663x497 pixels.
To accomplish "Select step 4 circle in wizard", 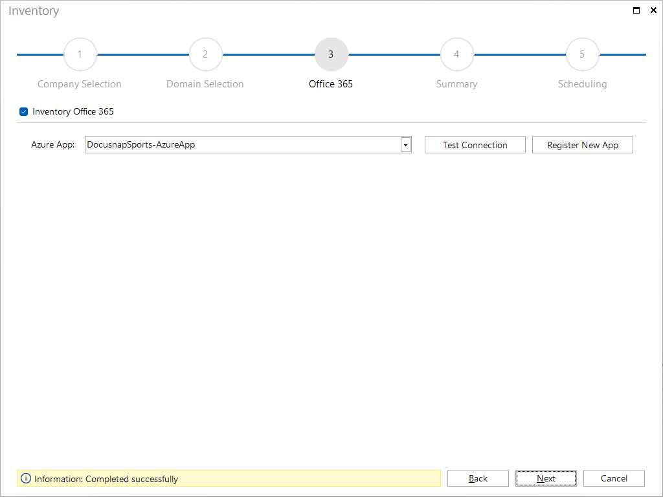I will [x=456, y=54].
